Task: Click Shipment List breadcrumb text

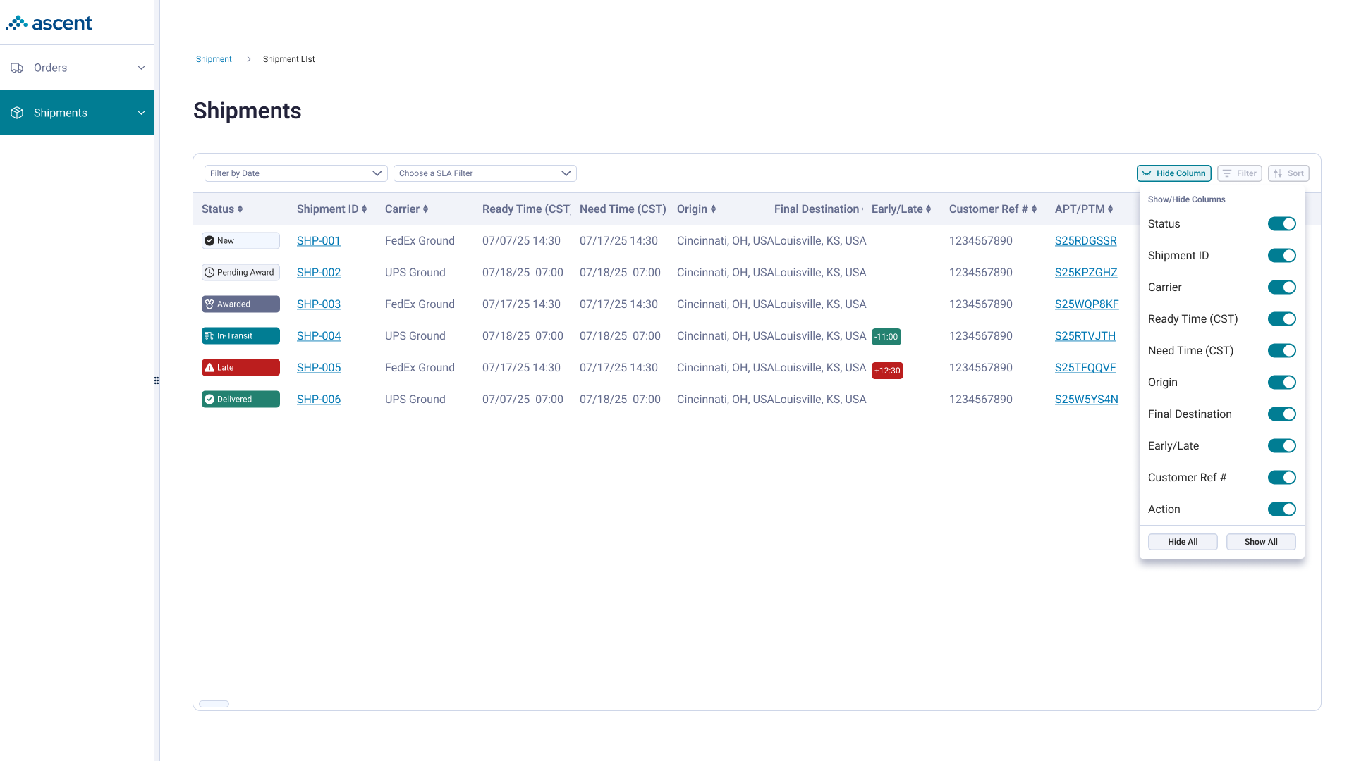Action: point(289,59)
